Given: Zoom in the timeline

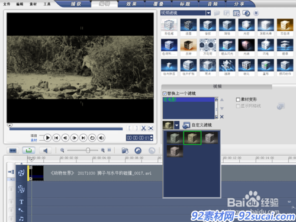Looking at the screenshot, I should click(103, 150).
